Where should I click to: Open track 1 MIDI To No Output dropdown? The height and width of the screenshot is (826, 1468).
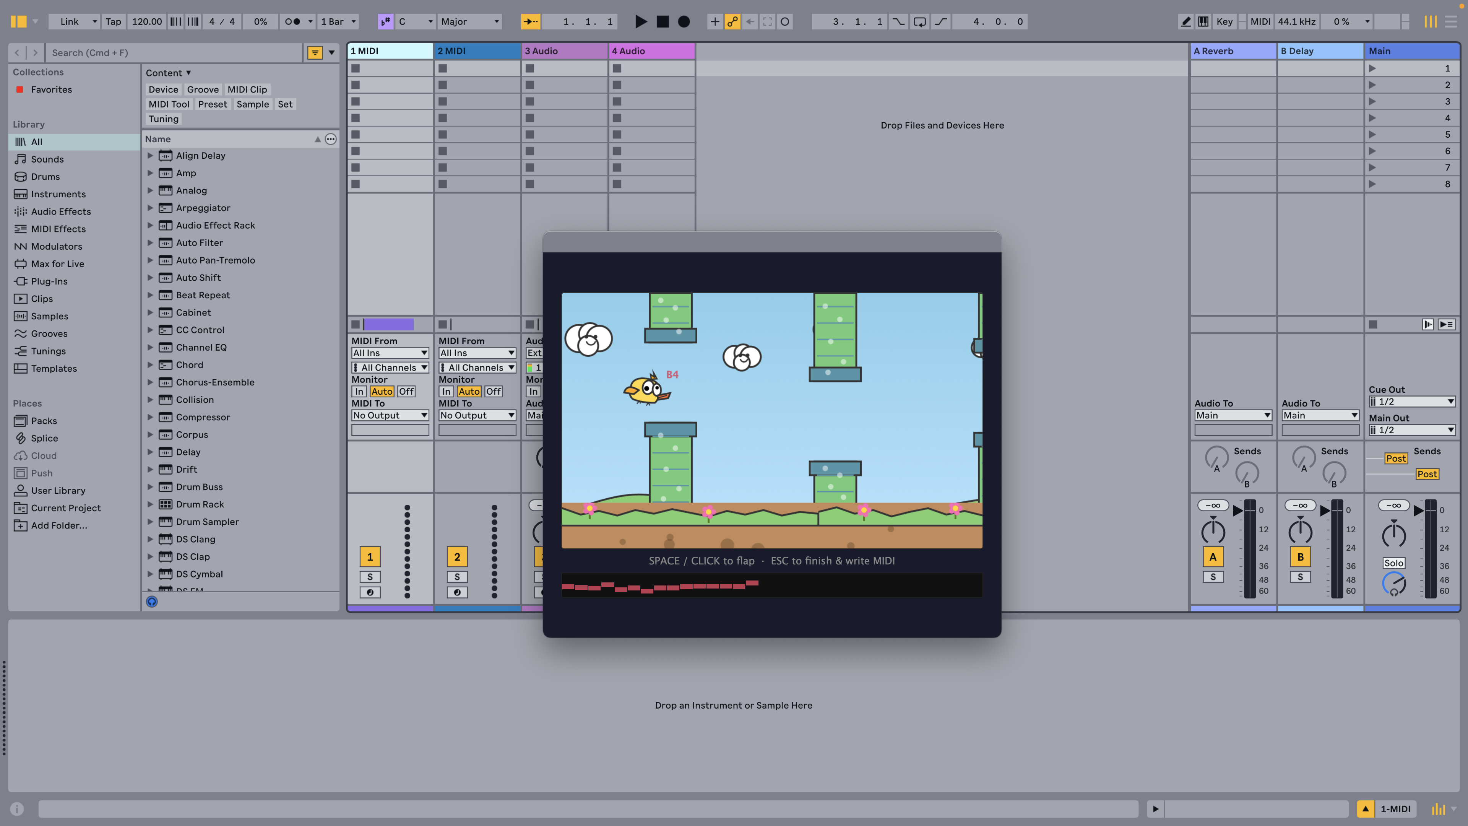390,416
